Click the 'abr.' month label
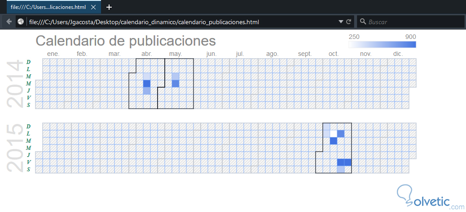 146,54
